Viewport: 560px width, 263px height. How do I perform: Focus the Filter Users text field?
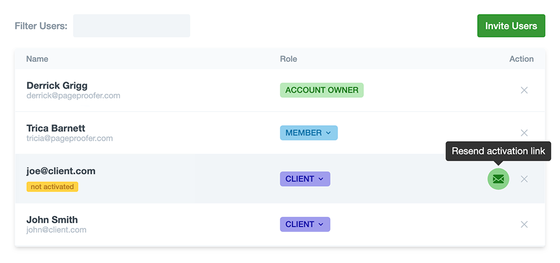pyautogui.click(x=132, y=26)
